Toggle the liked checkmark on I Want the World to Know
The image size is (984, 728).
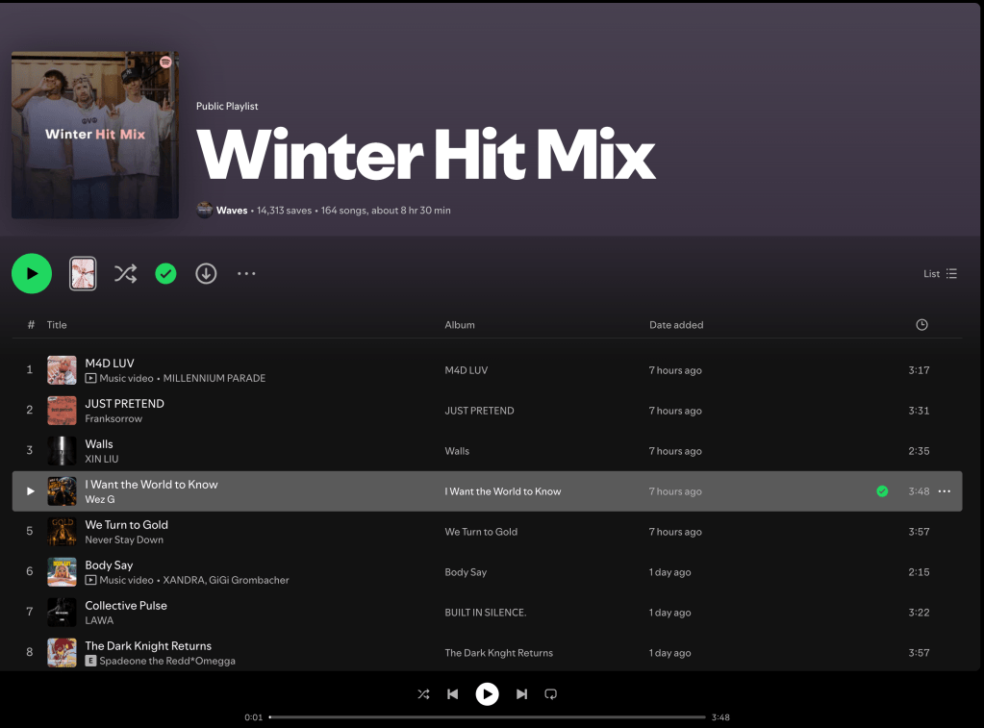882,491
